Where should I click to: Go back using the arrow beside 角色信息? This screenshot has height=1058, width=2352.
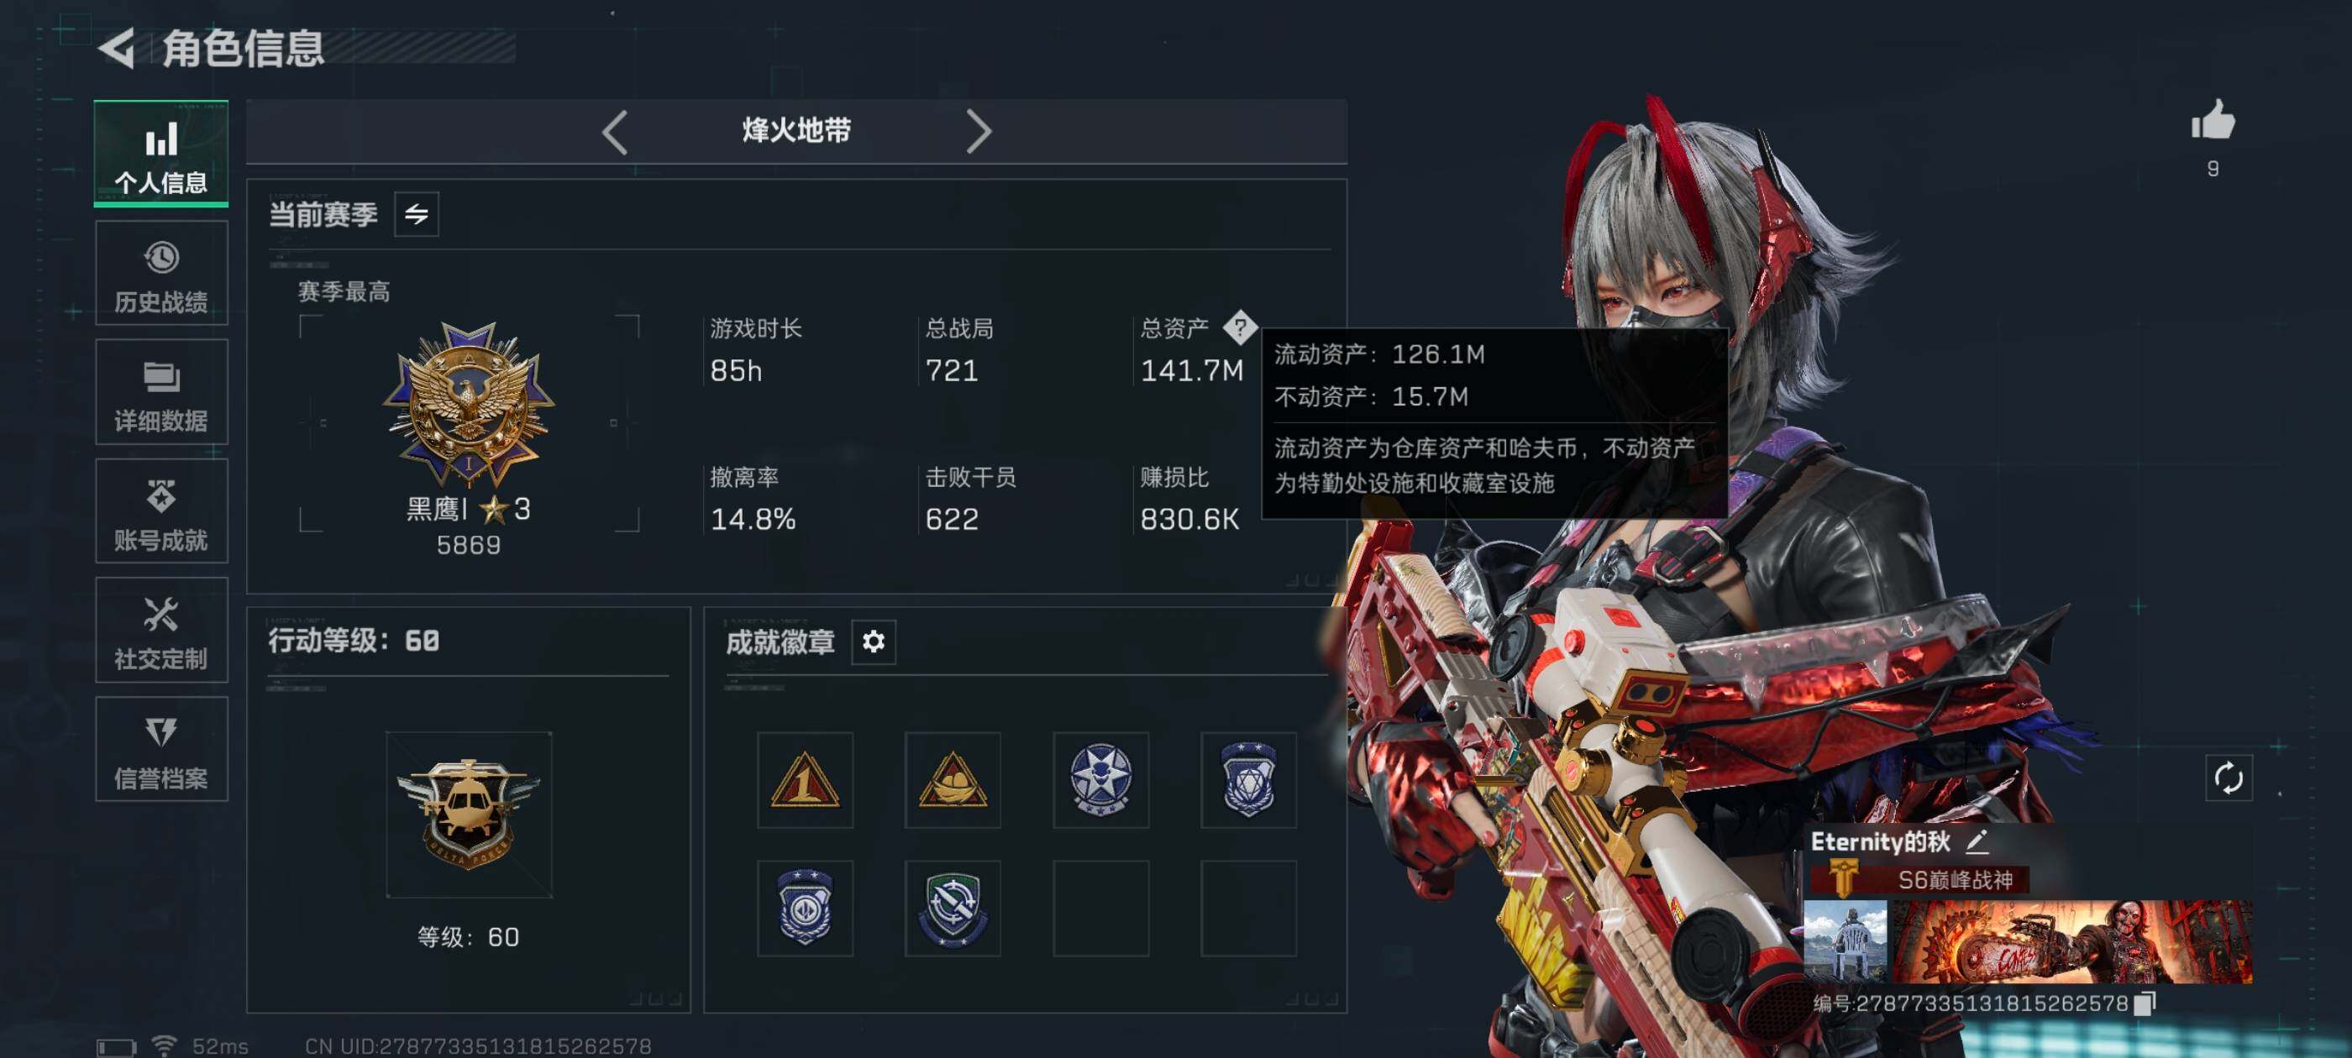click(x=118, y=48)
